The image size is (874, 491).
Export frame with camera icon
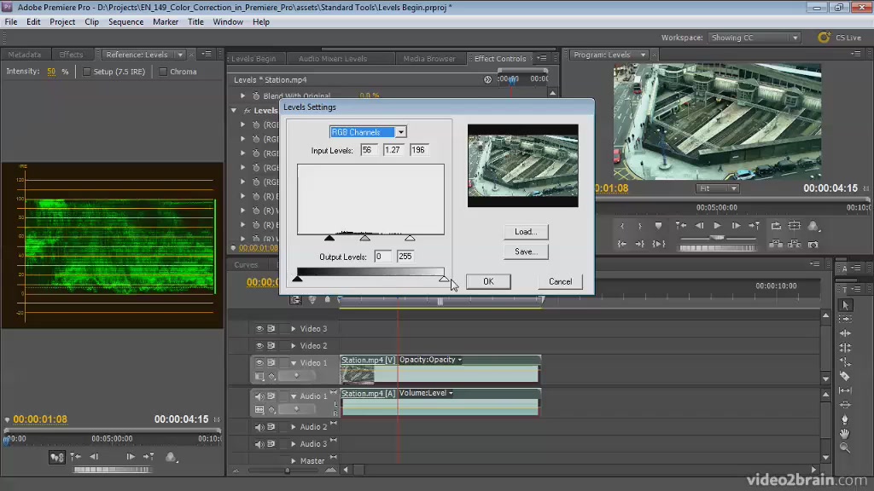[x=813, y=244]
